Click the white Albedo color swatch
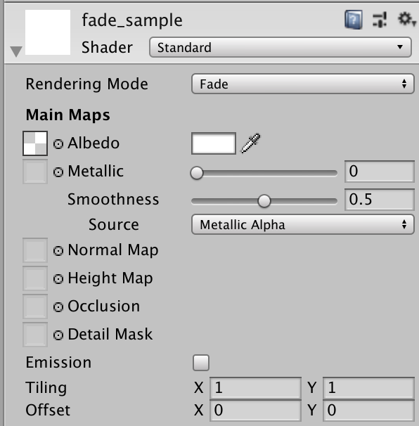The height and width of the screenshot is (426, 419). [214, 143]
